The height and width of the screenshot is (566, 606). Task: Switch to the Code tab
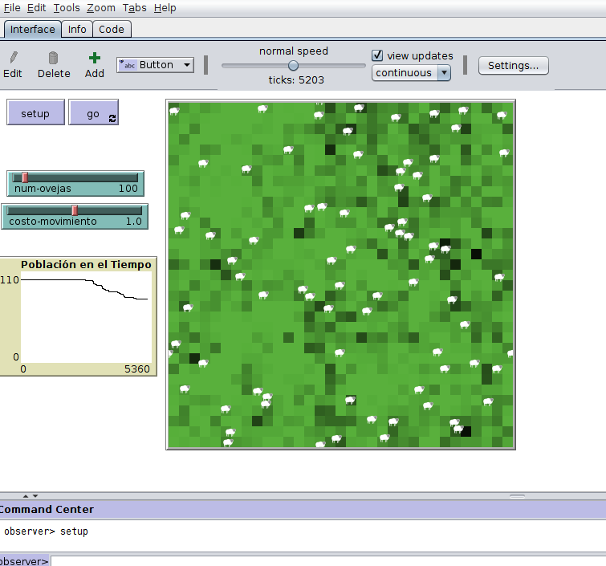(x=112, y=29)
